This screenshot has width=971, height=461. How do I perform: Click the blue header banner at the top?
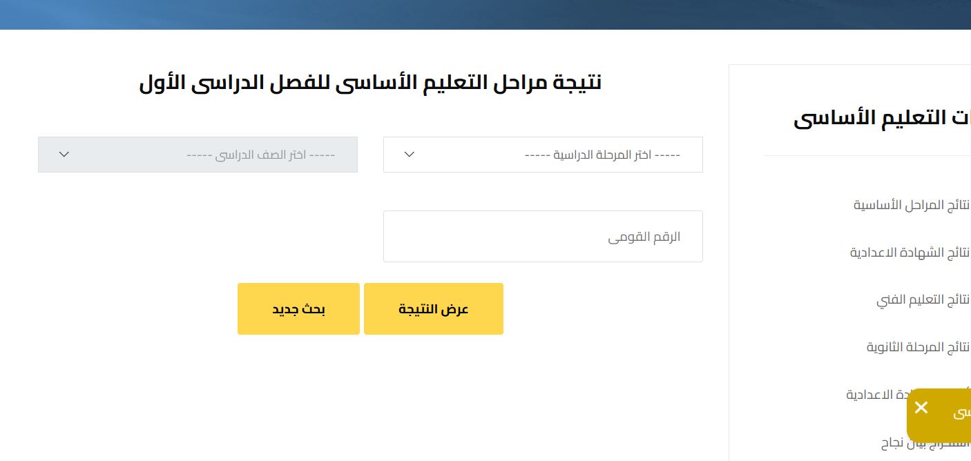point(485,14)
